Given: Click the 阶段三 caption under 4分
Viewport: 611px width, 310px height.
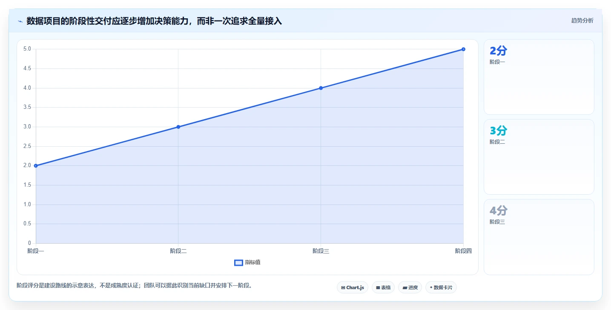Looking at the screenshot, I should (x=497, y=222).
